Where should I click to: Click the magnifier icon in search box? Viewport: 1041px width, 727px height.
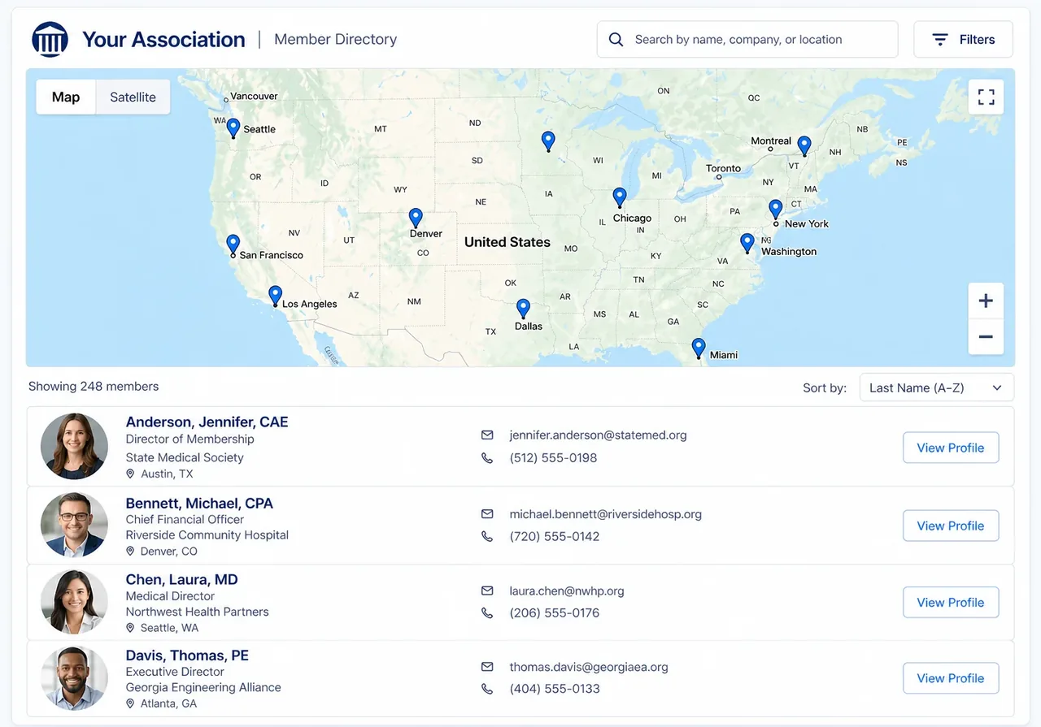click(x=616, y=40)
